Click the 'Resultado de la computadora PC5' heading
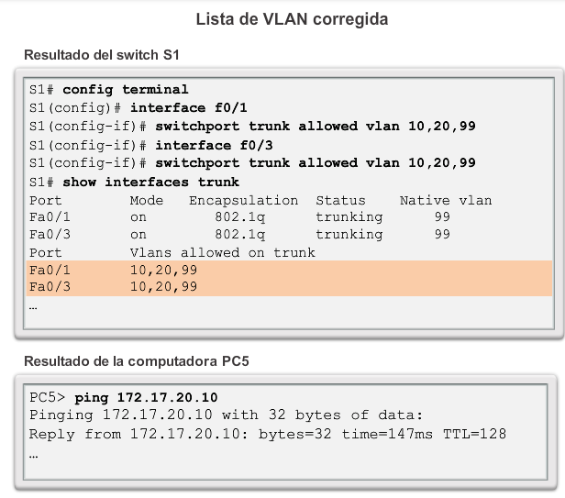The width and height of the screenshot is (565, 498). [x=137, y=361]
